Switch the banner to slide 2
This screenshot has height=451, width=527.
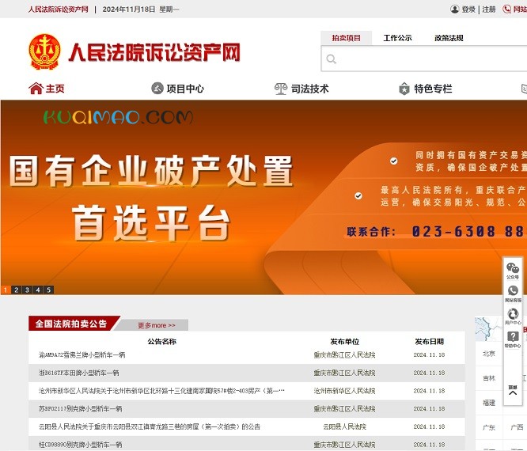pos(16,290)
